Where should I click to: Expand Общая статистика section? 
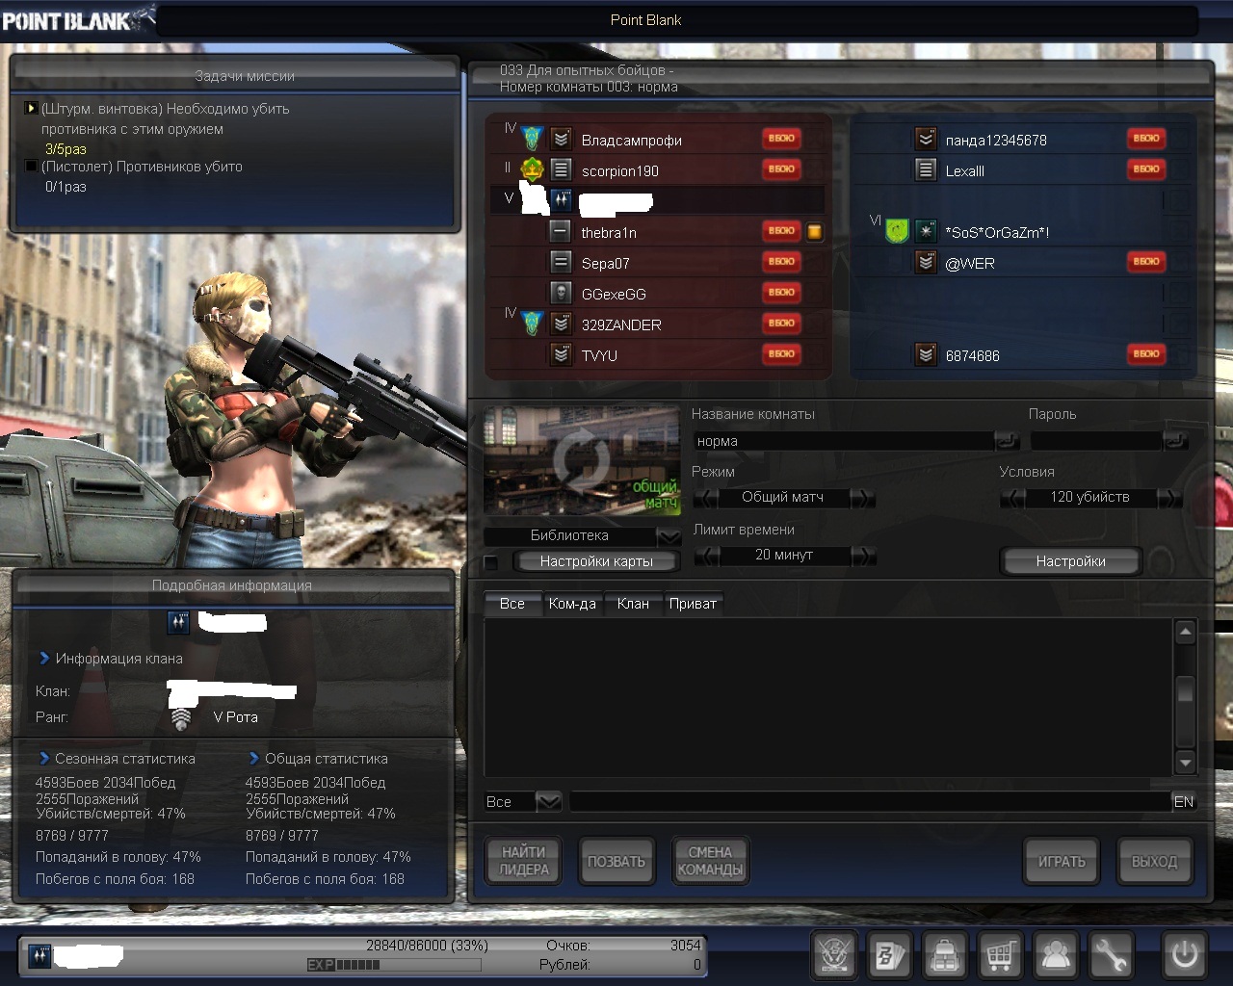pos(253,759)
